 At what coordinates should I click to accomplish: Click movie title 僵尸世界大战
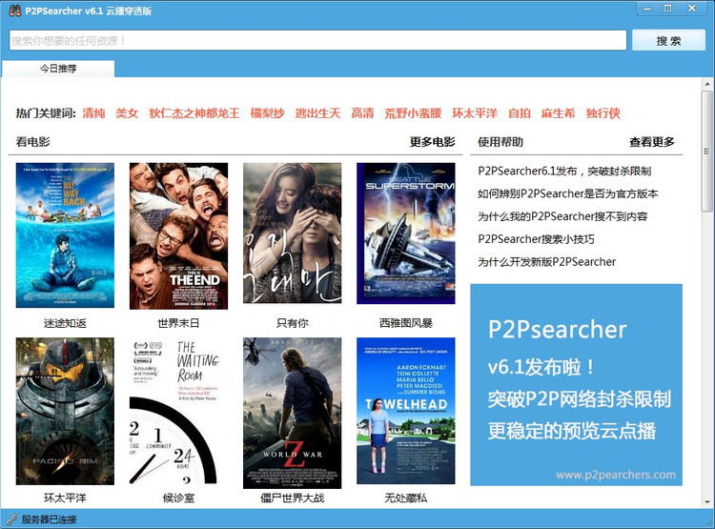pos(293,498)
